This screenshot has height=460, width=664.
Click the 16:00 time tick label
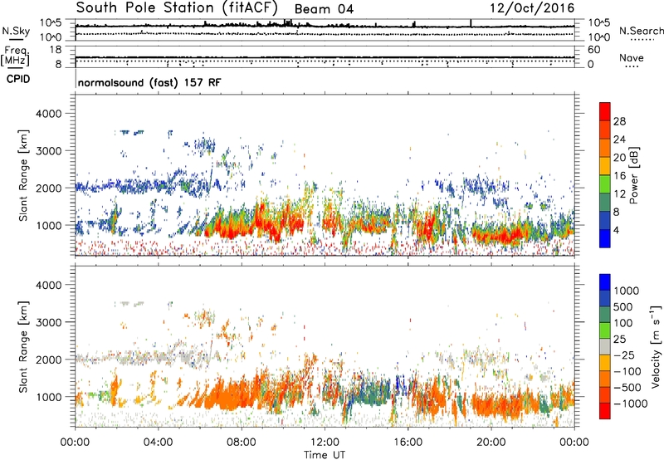[x=408, y=443]
